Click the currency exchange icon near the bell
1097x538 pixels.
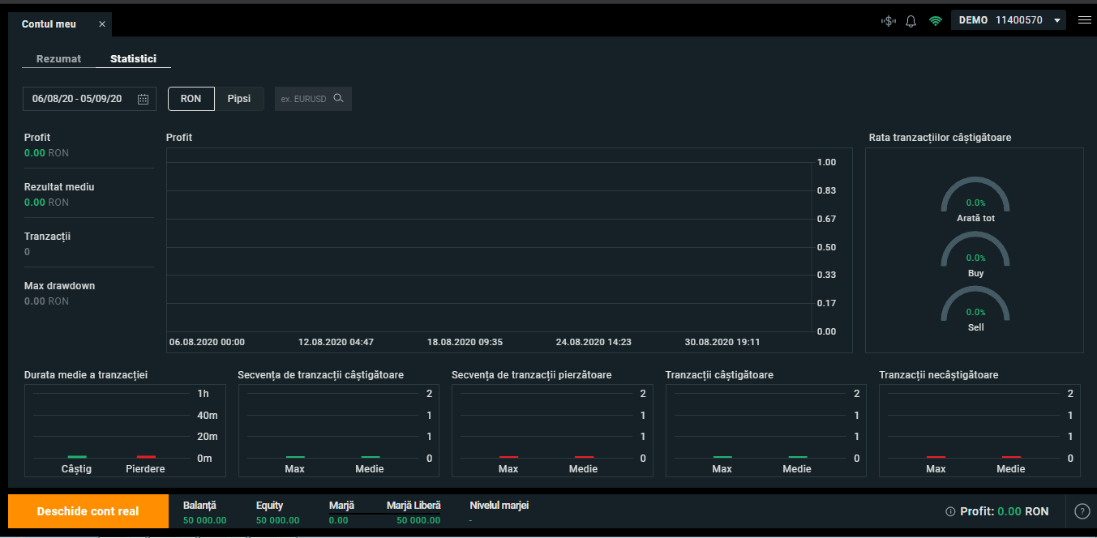(888, 20)
